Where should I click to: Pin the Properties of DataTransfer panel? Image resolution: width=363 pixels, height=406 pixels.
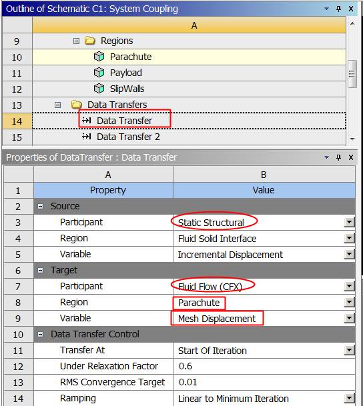(338, 157)
